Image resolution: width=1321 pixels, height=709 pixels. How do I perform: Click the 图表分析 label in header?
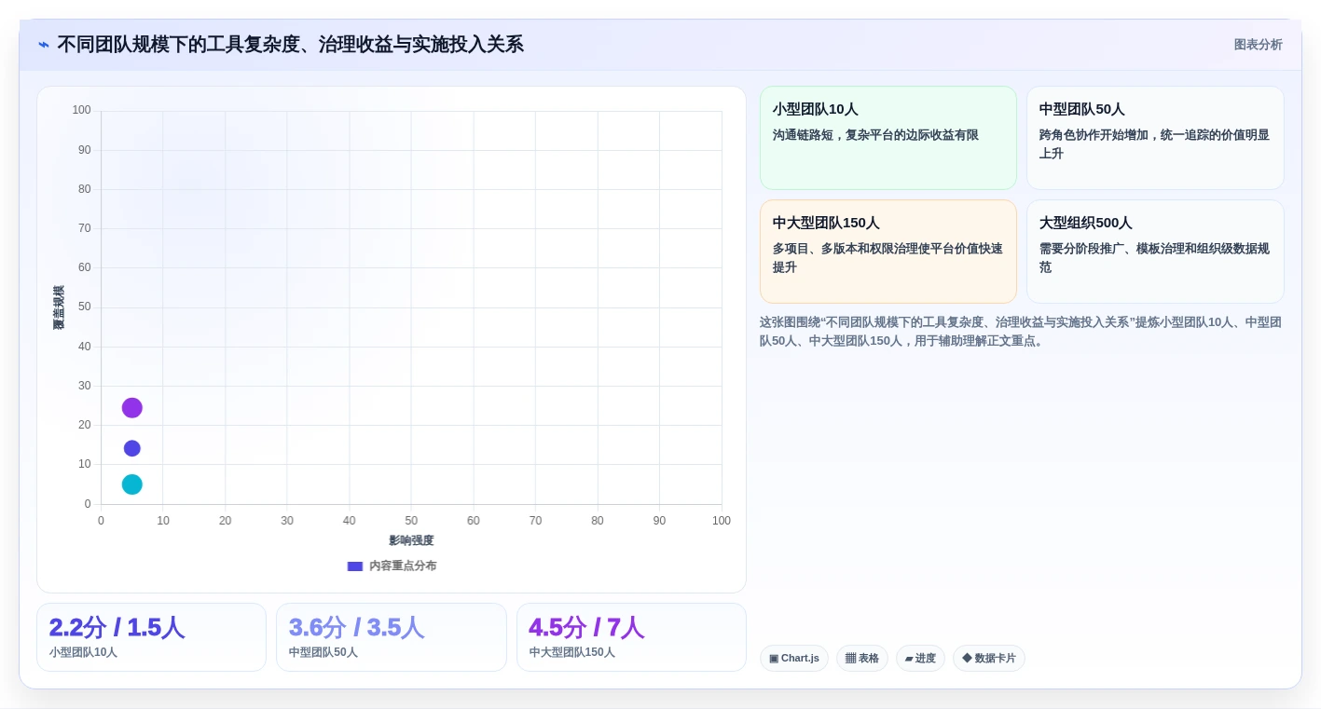click(x=1258, y=45)
